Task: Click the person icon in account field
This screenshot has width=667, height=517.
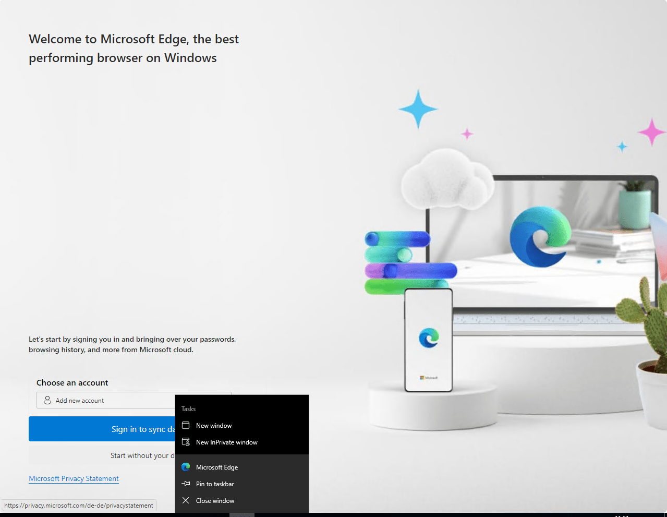Action: (47, 400)
